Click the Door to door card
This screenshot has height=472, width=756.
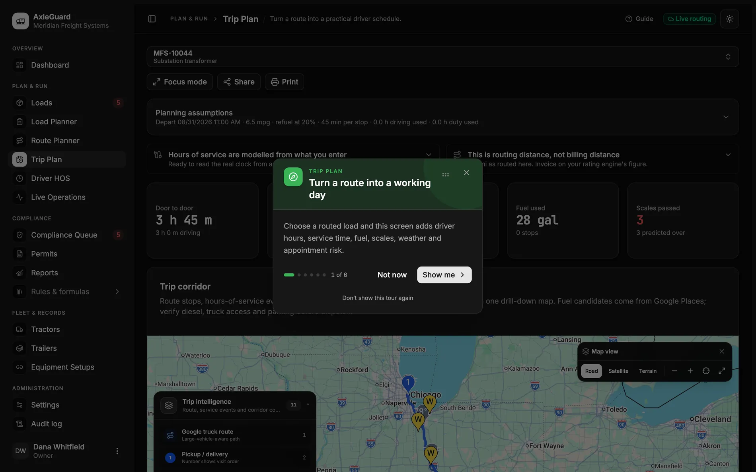pyautogui.click(x=203, y=221)
